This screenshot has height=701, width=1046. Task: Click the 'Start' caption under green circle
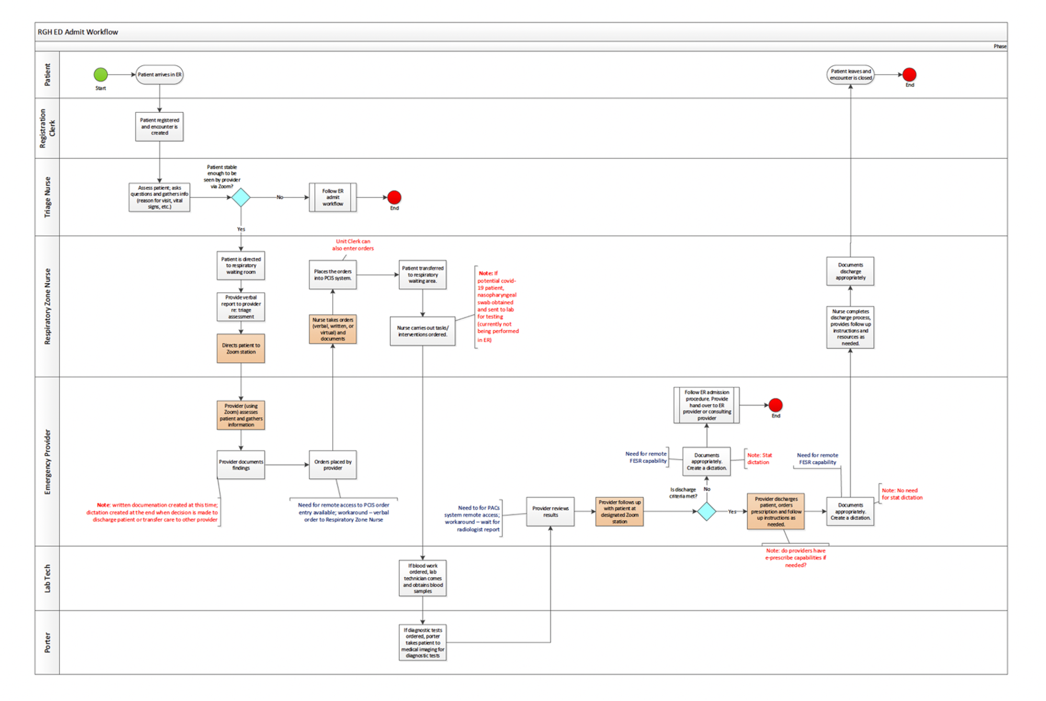tap(100, 88)
